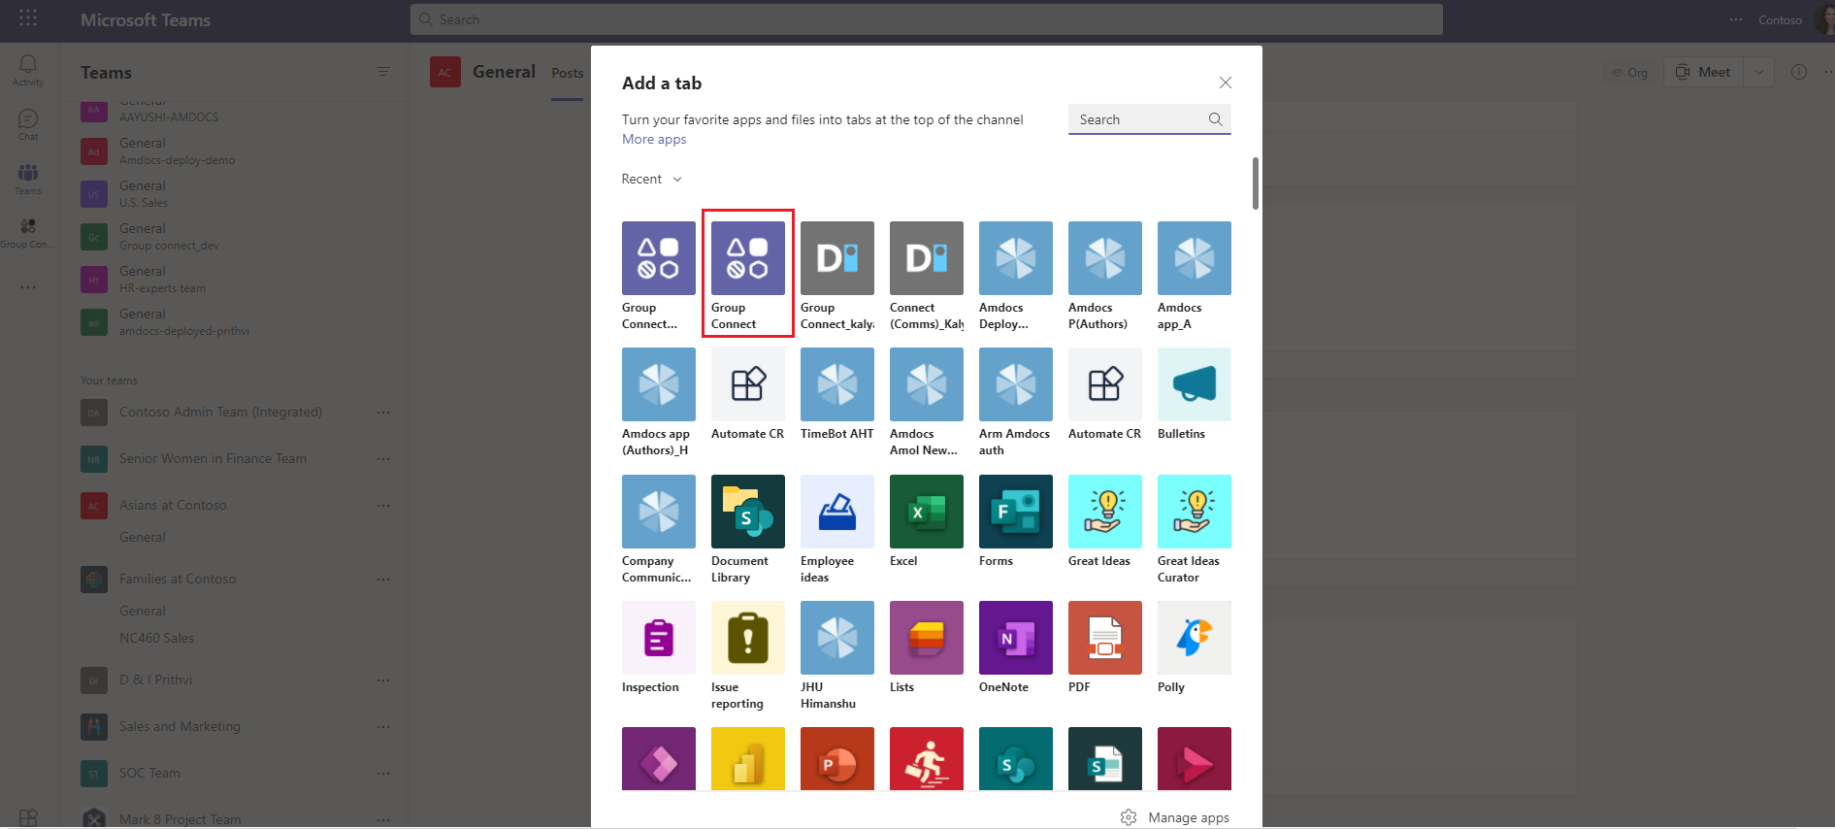Open the app launcher waffle icon
This screenshot has width=1835, height=829.
click(x=28, y=18)
